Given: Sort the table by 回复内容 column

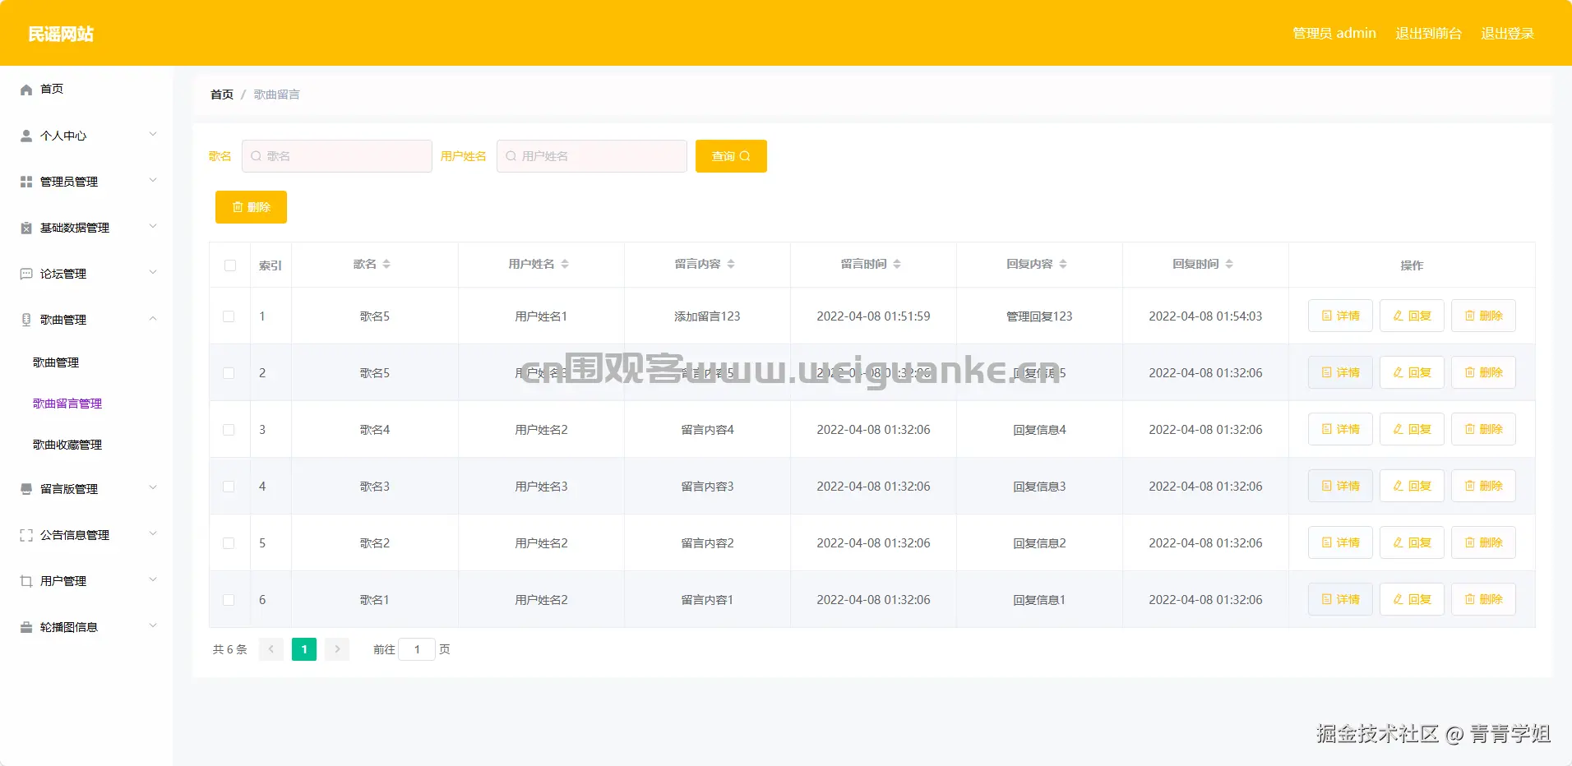Looking at the screenshot, I should pos(1063,264).
